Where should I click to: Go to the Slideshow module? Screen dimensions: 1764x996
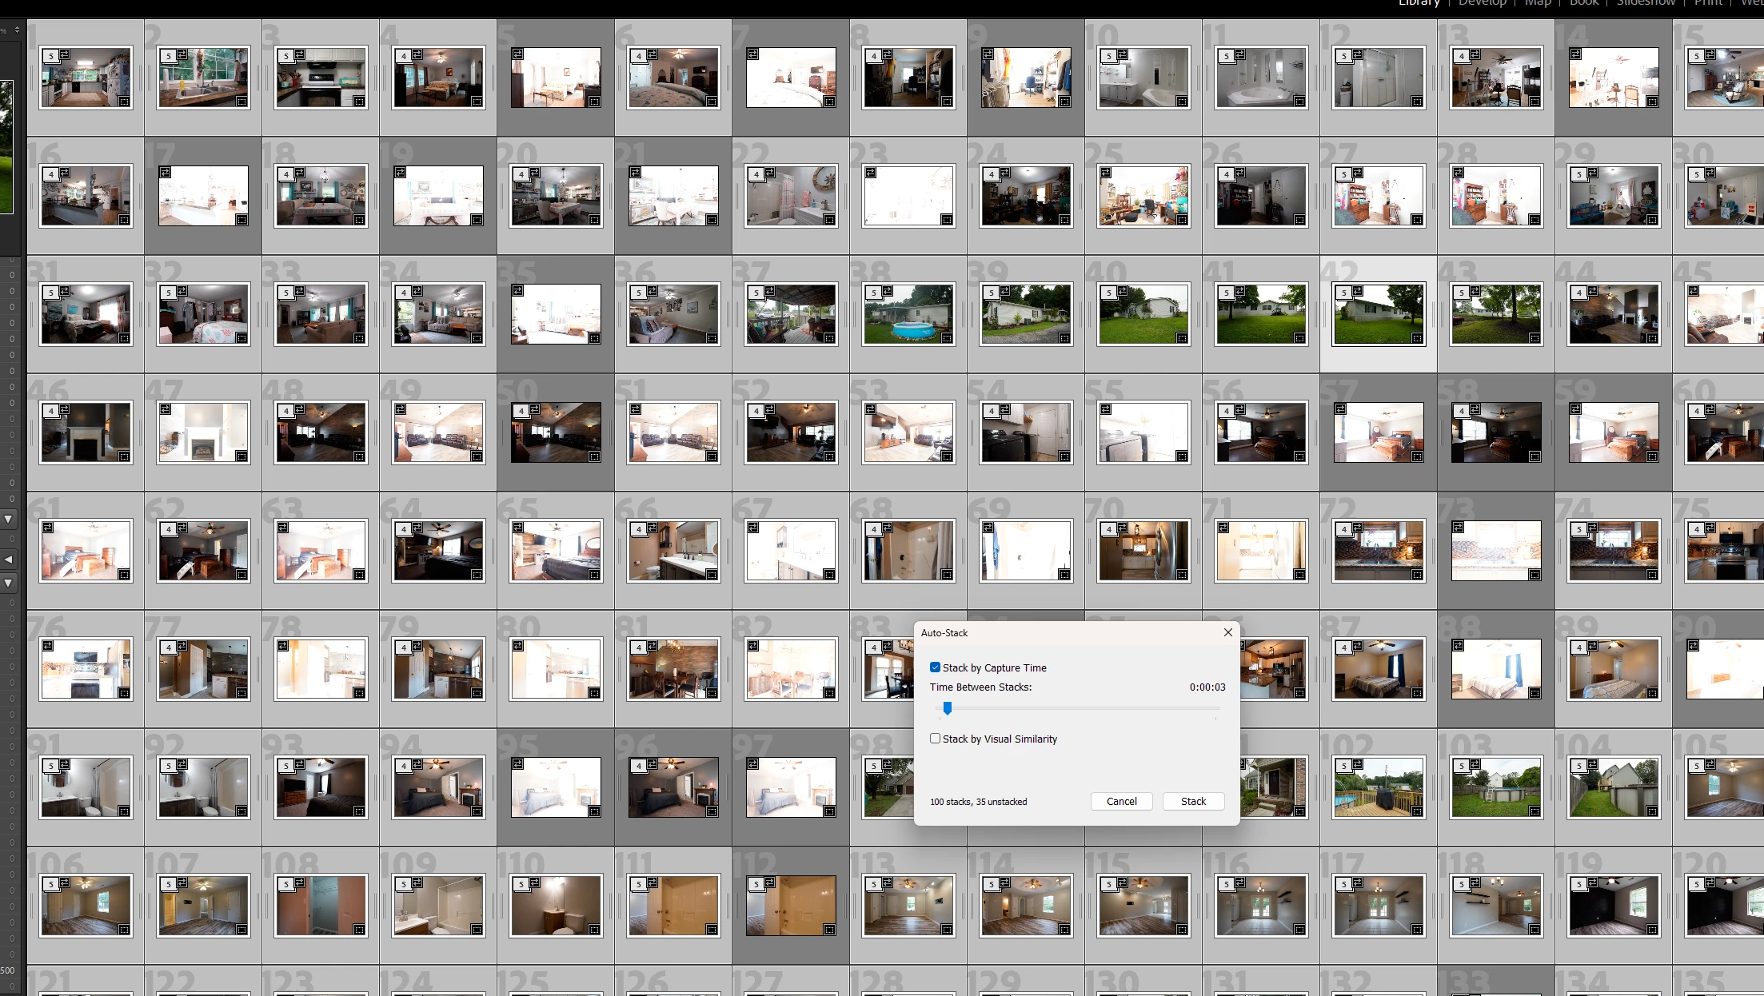pyautogui.click(x=1646, y=3)
